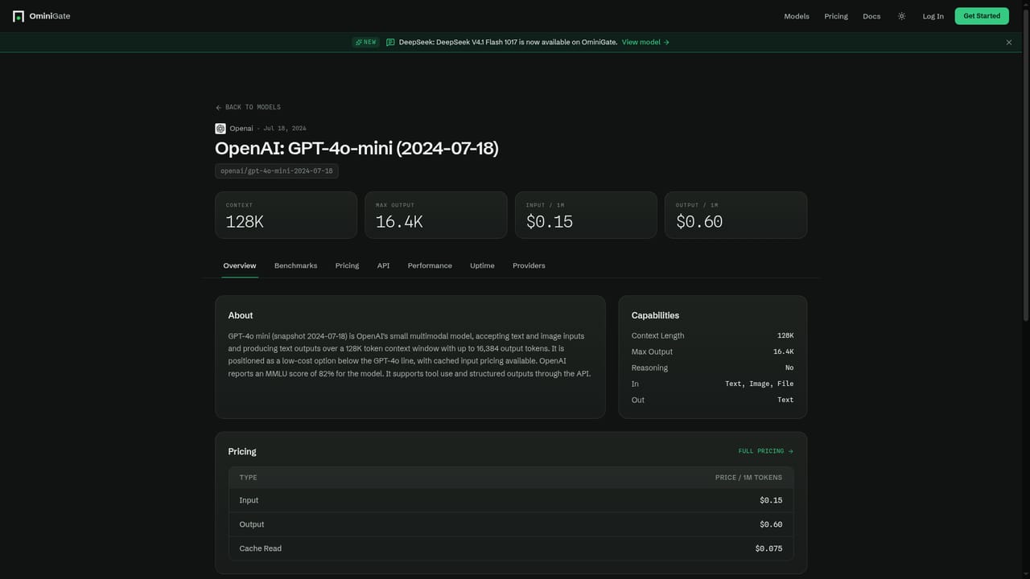Open Pricing in the top navigation
Image resolution: width=1030 pixels, height=579 pixels.
(836, 16)
